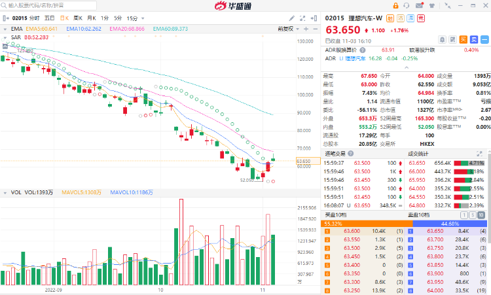This screenshot has height=295, width=491.
Task: Collapse the VOL indicator expander
Action: pyautogui.click(x=5, y=193)
